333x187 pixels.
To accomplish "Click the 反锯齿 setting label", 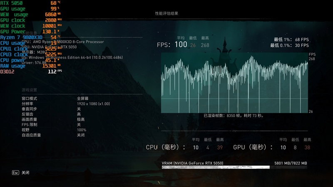I will pos(27,114).
